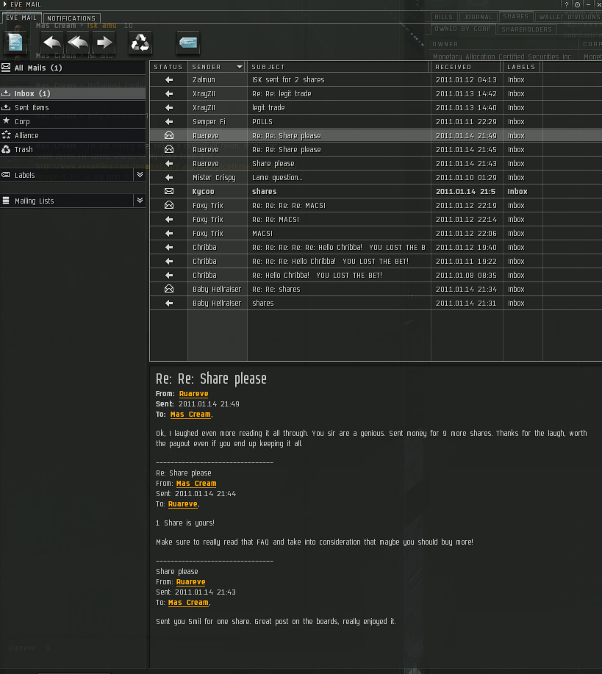Click the Reply All double-arrow icon
Viewport: 602px width, 674px height.
(x=78, y=43)
